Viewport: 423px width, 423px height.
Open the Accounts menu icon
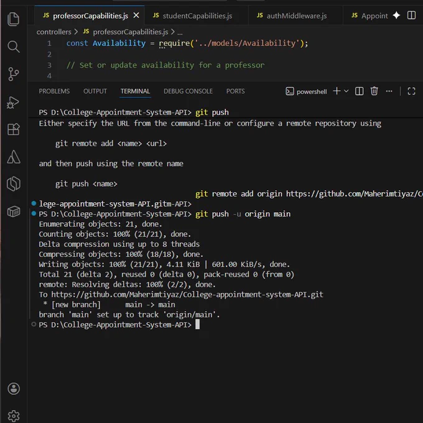click(14, 389)
